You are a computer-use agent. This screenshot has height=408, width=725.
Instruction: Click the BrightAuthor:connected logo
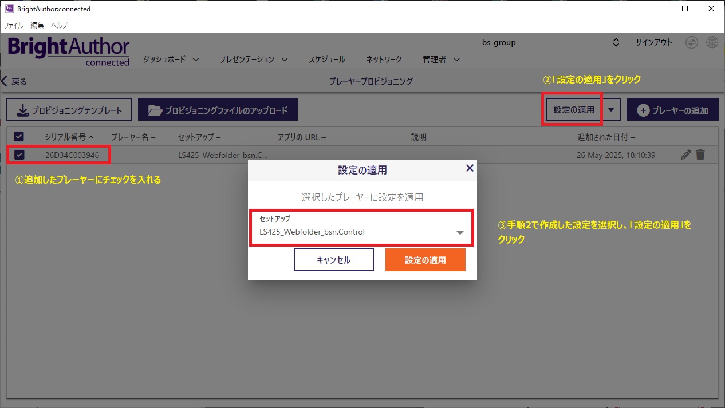point(69,52)
